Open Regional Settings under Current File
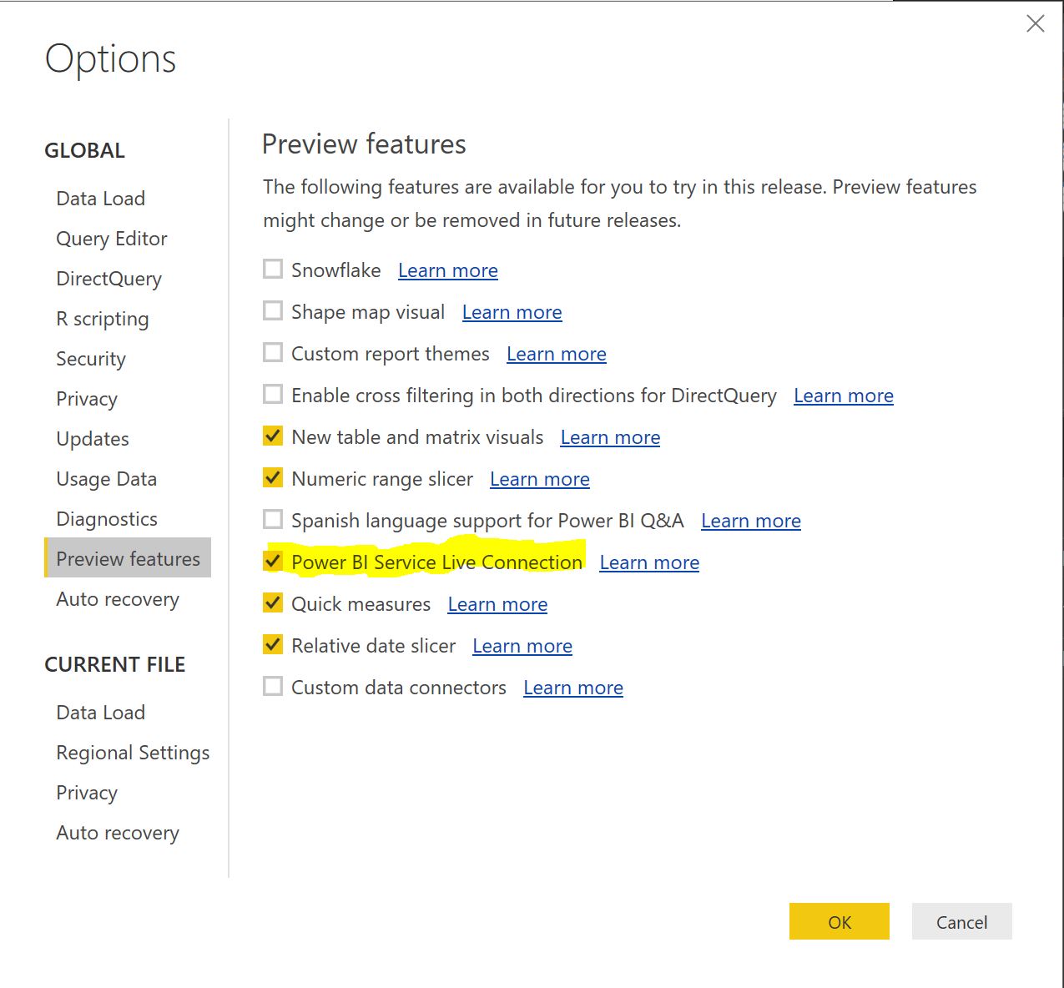 point(132,752)
